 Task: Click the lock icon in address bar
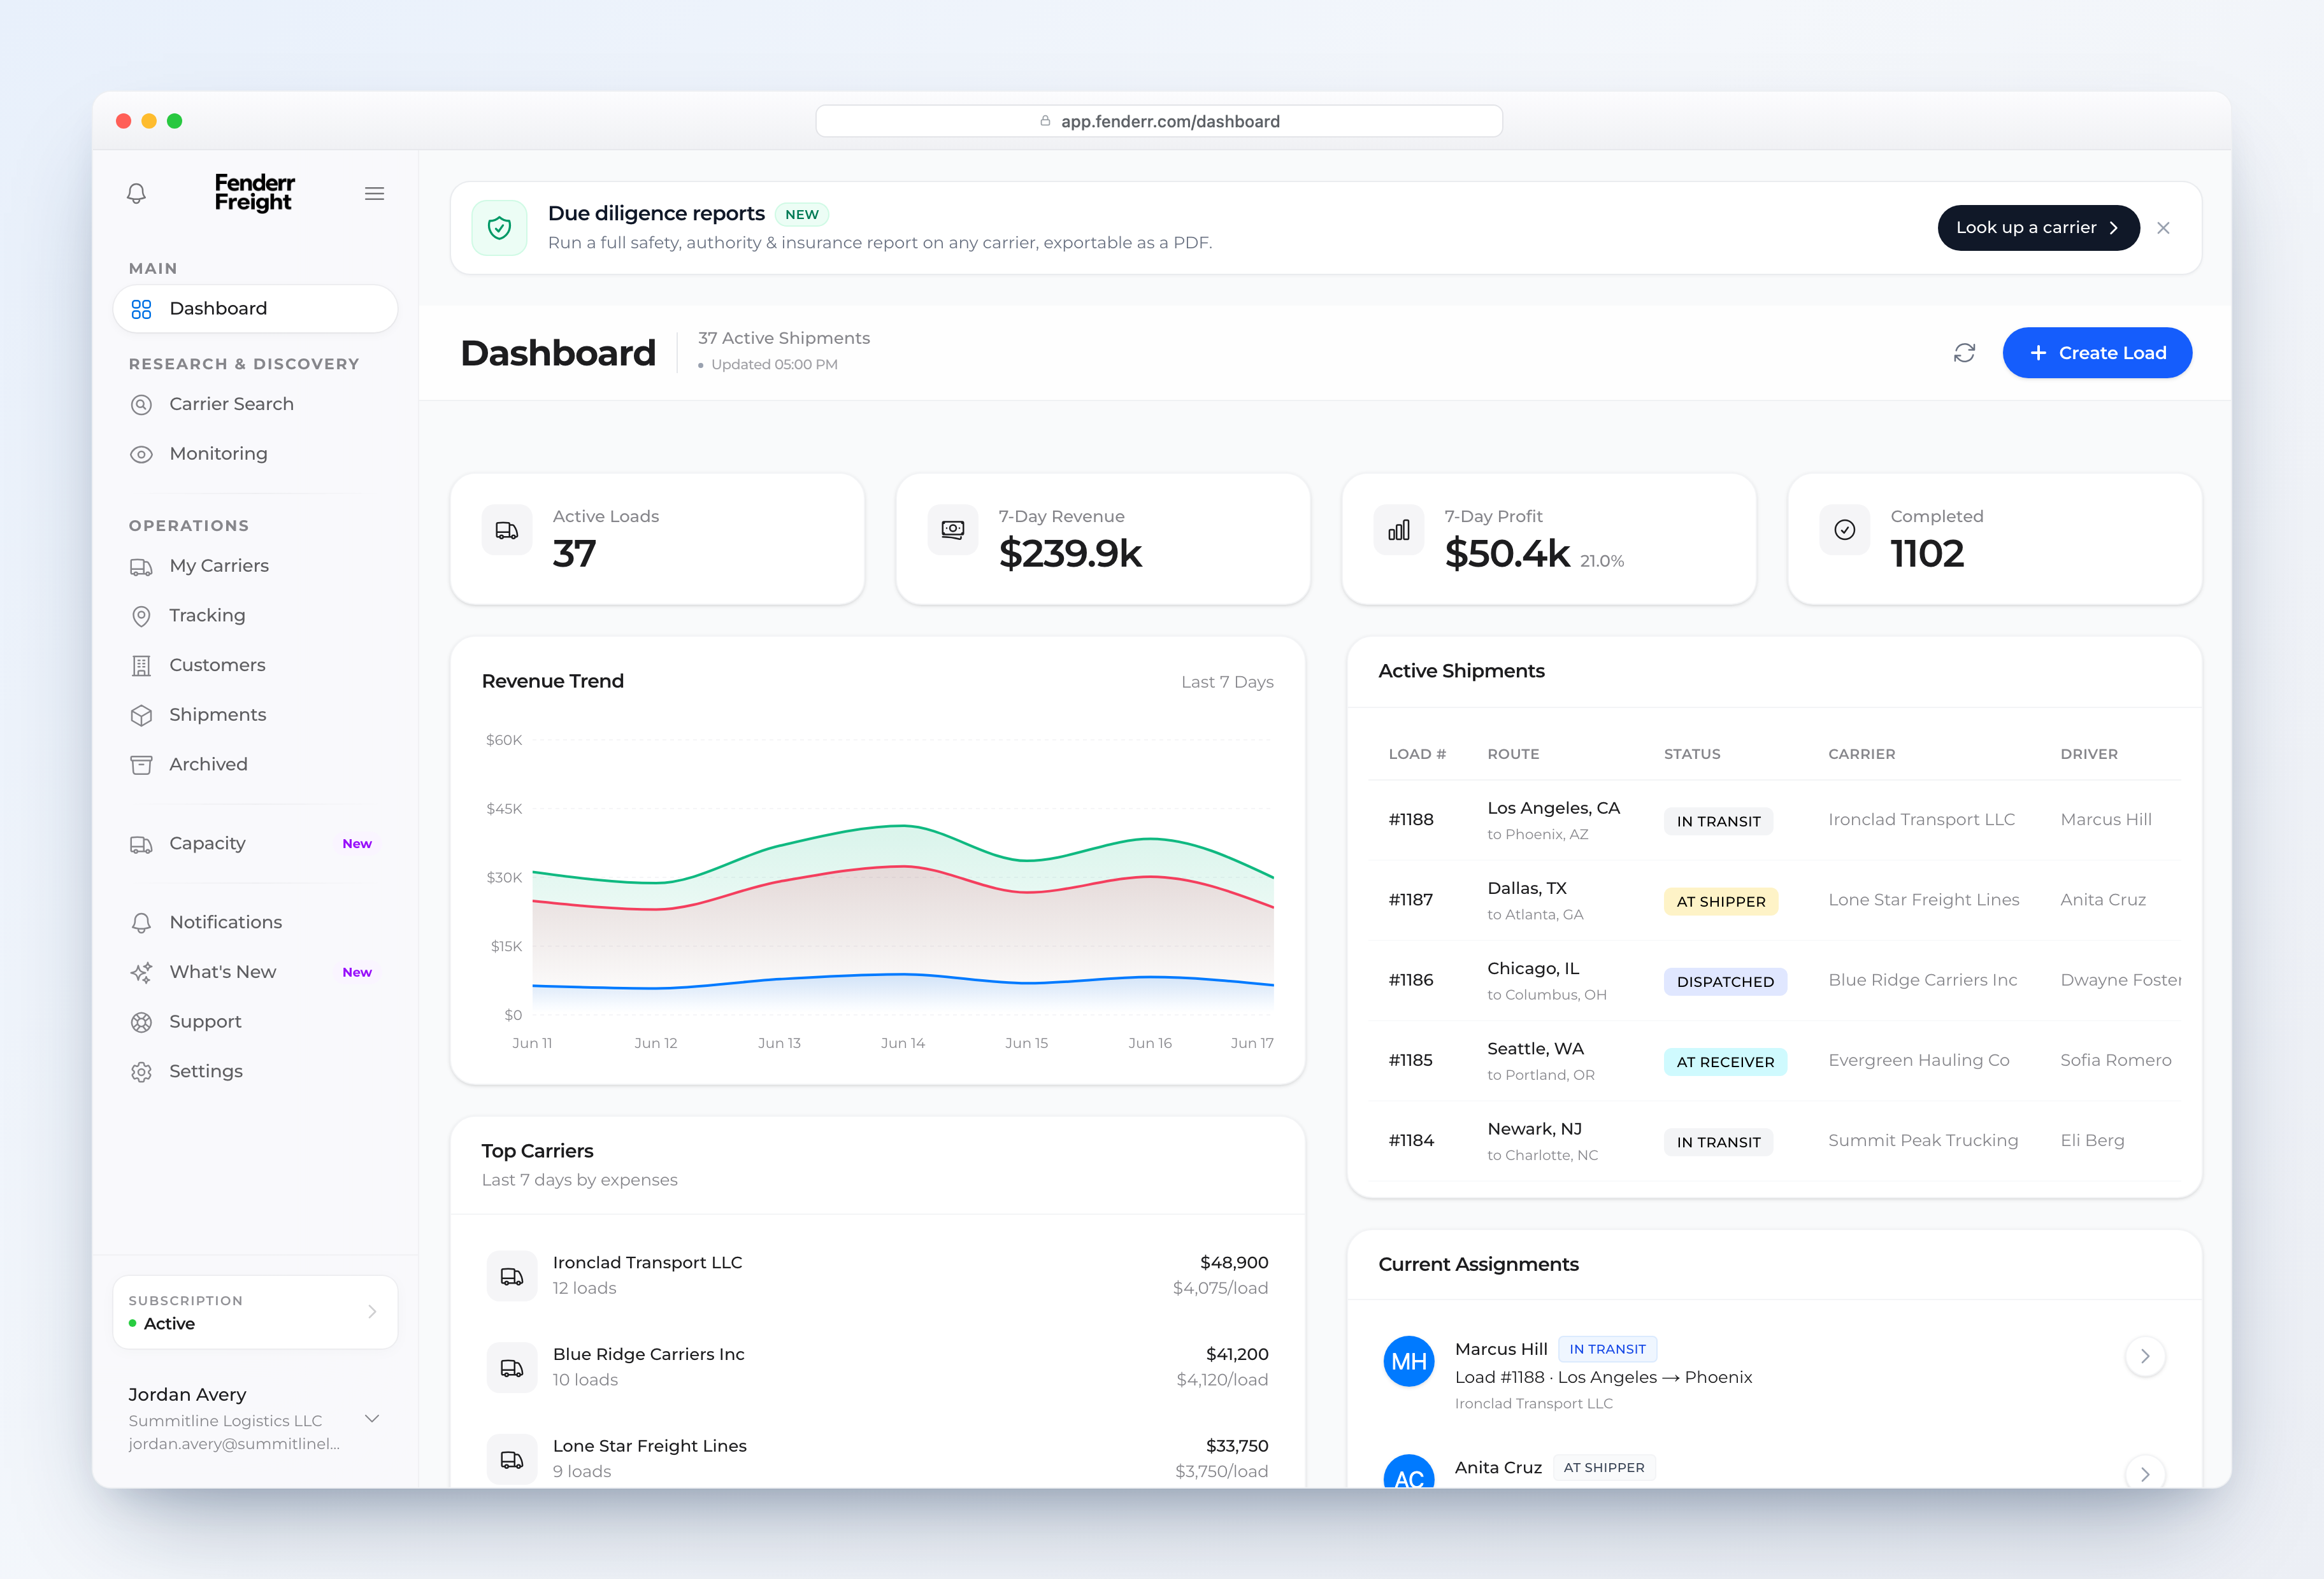(1045, 121)
